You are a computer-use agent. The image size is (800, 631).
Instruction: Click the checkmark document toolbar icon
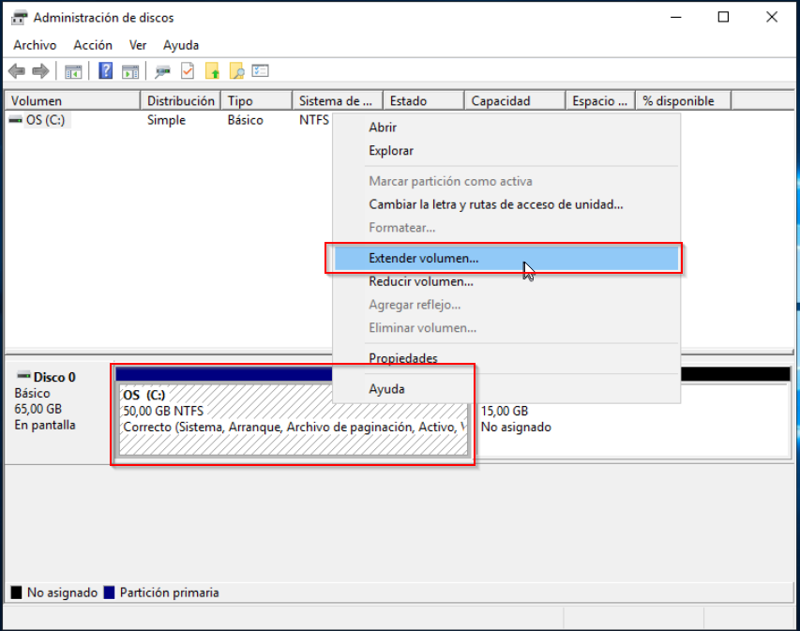(188, 71)
